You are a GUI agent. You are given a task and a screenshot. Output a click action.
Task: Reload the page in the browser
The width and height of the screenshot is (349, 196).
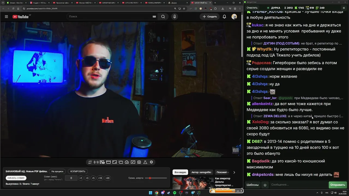pyautogui.click(x=13, y=8)
